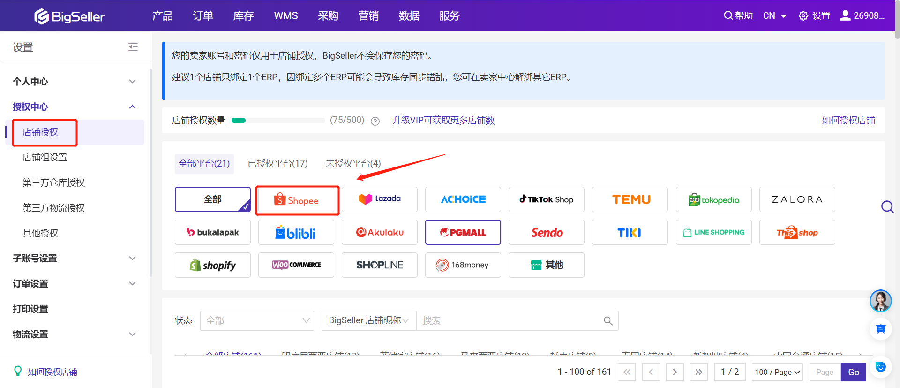The image size is (900, 388).
Task: Switch to the 已授权平台(17) tab
Action: click(277, 164)
